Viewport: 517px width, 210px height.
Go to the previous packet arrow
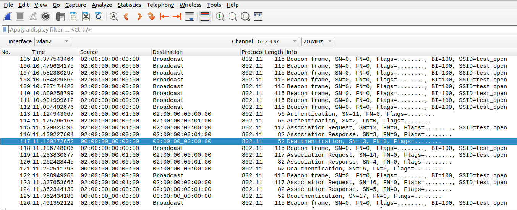point(126,16)
